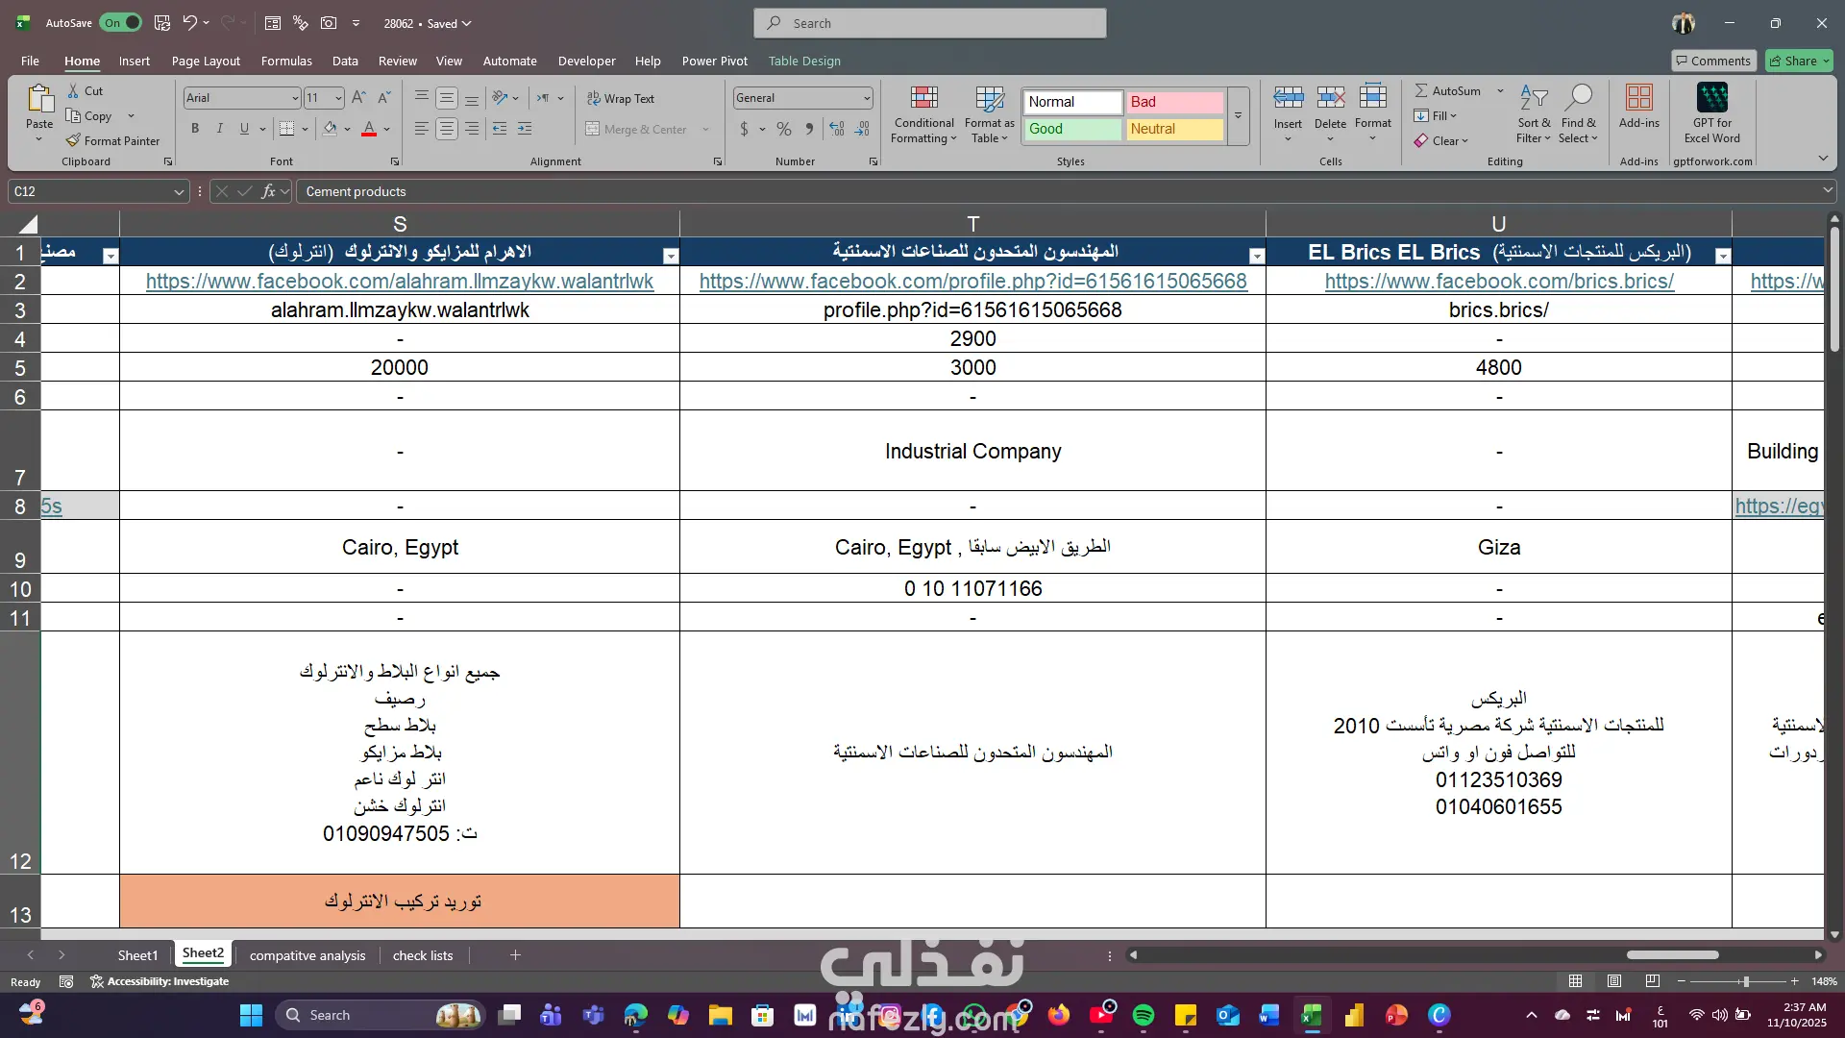Viewport: 1845px width, 1038px height.
Task: Click the Insert function fx icon
Action: 269,191
